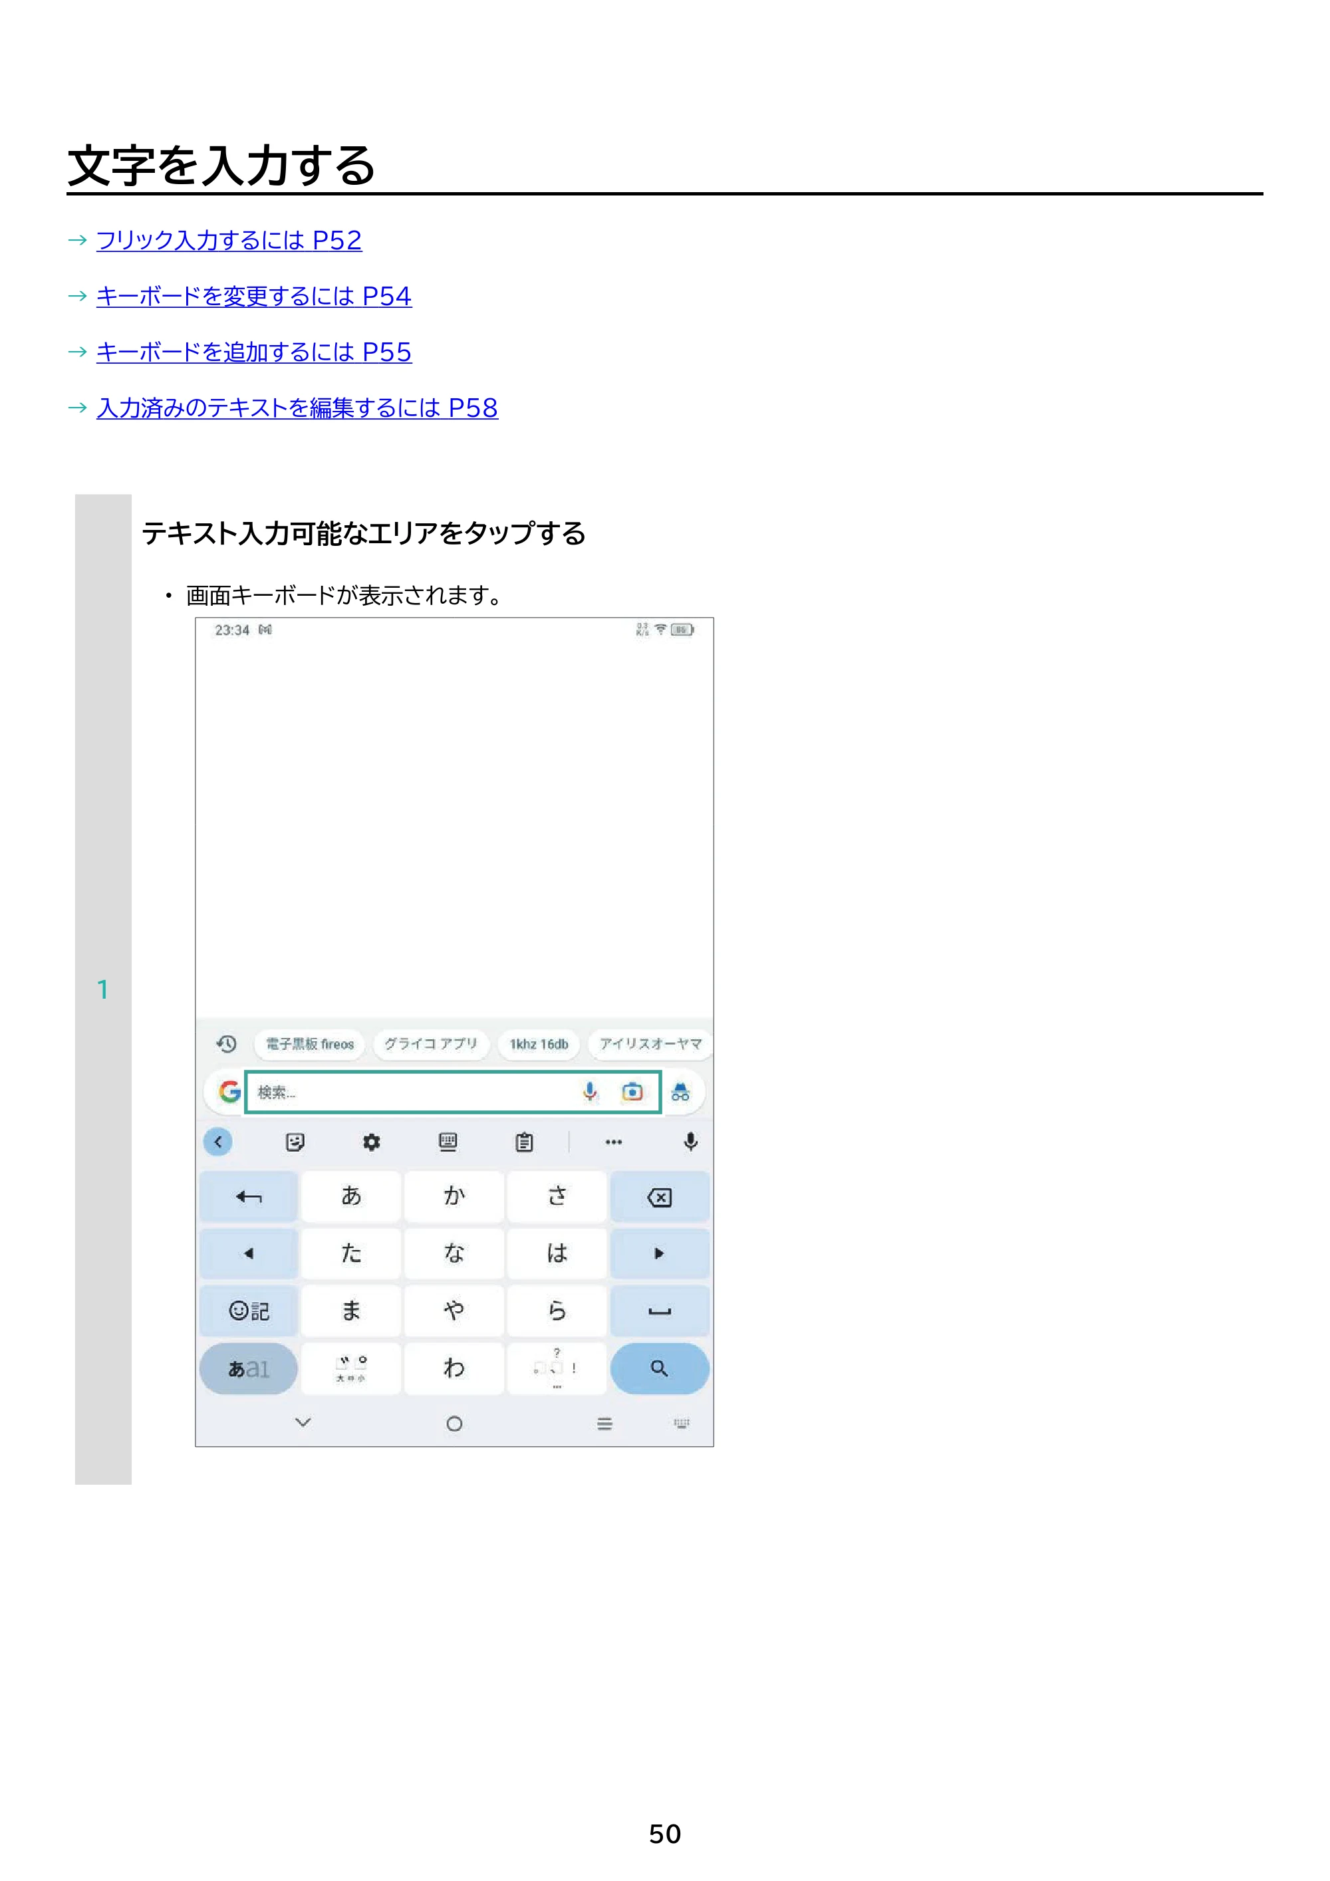The height and width of the screenshot is (1881, 1330).
Task: Tap the undo/return arrow key
Action: point(248,1197)
